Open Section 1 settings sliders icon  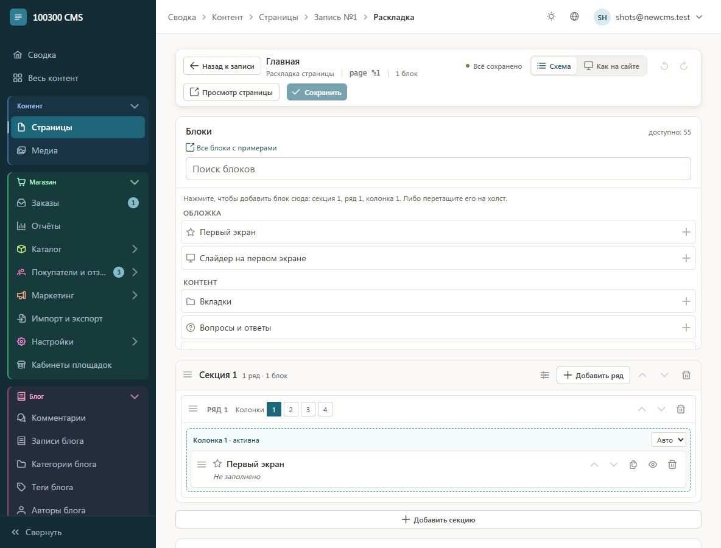(x=544, y=375)
